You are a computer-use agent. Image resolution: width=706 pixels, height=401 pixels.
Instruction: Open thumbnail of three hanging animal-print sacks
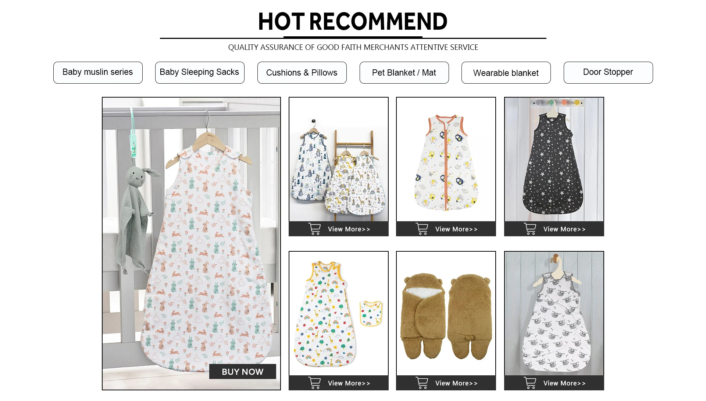(x=339, y=159)
